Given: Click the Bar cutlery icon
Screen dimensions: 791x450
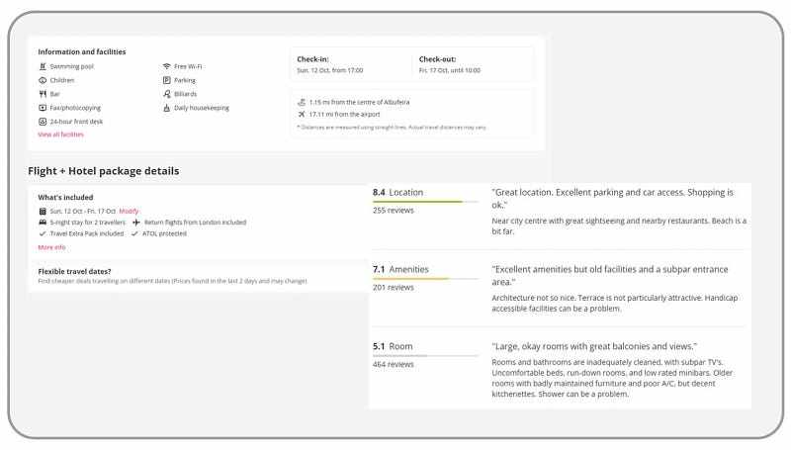Looking at the screenshot, I should pos(43,94).
